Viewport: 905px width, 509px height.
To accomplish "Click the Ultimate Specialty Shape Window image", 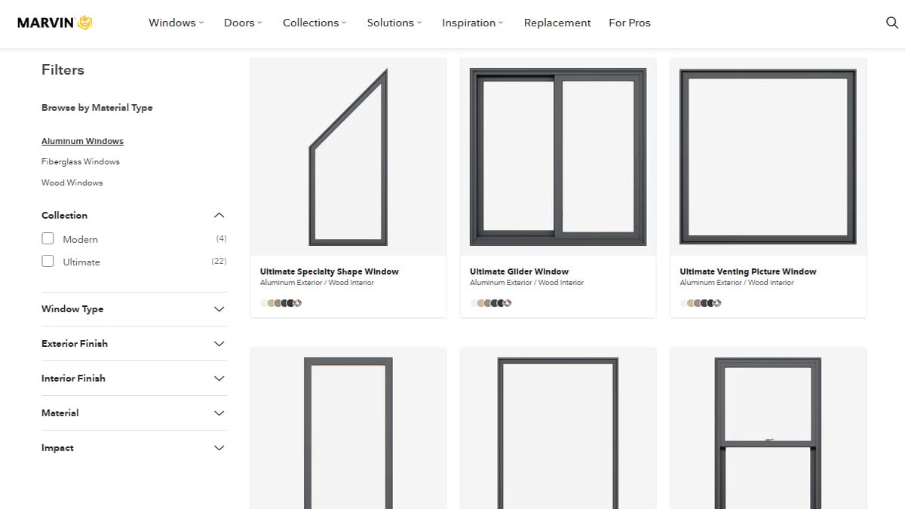I will point(348,157).
